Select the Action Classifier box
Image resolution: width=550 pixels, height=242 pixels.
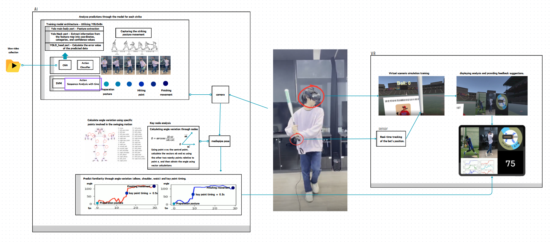[x=85, y=65]
